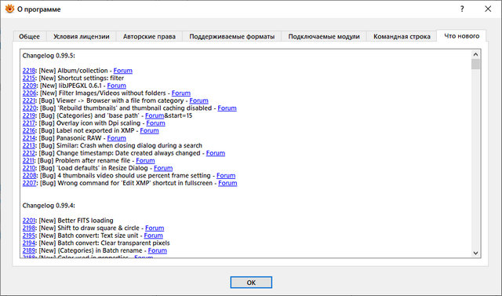This screenshot has height=296, width=502.
Task: Open Forum link for Filter Images/Videos
Action: coord(181,93)
